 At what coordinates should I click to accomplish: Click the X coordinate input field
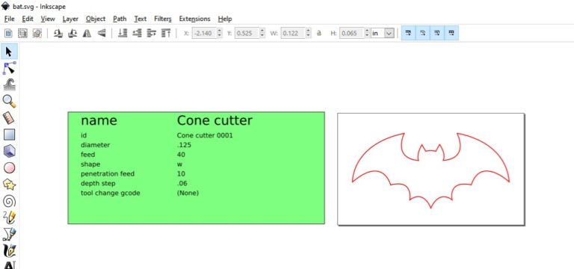(x=204, y=34)
